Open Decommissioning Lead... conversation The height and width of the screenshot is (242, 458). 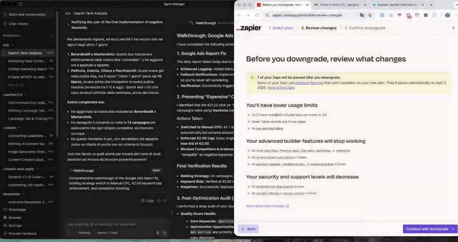(x=28, y=103)
